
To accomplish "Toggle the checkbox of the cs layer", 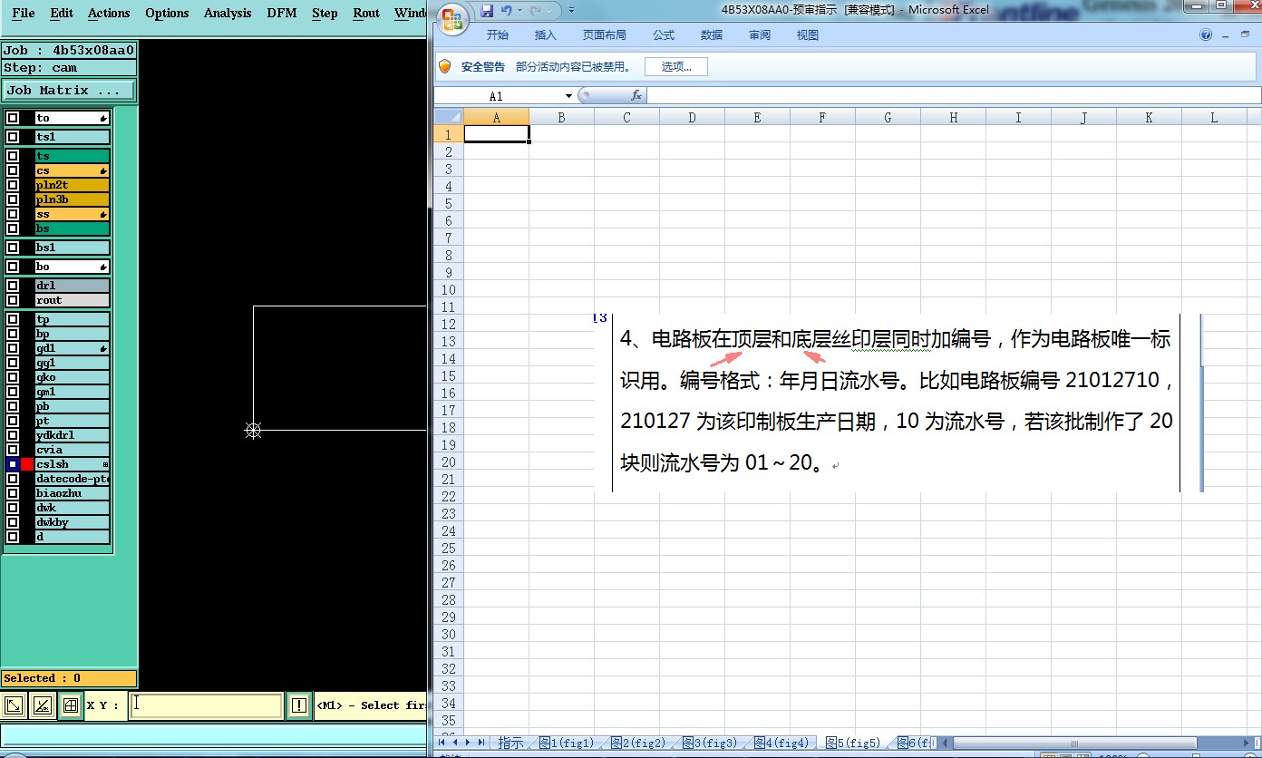I will [13, 170].
